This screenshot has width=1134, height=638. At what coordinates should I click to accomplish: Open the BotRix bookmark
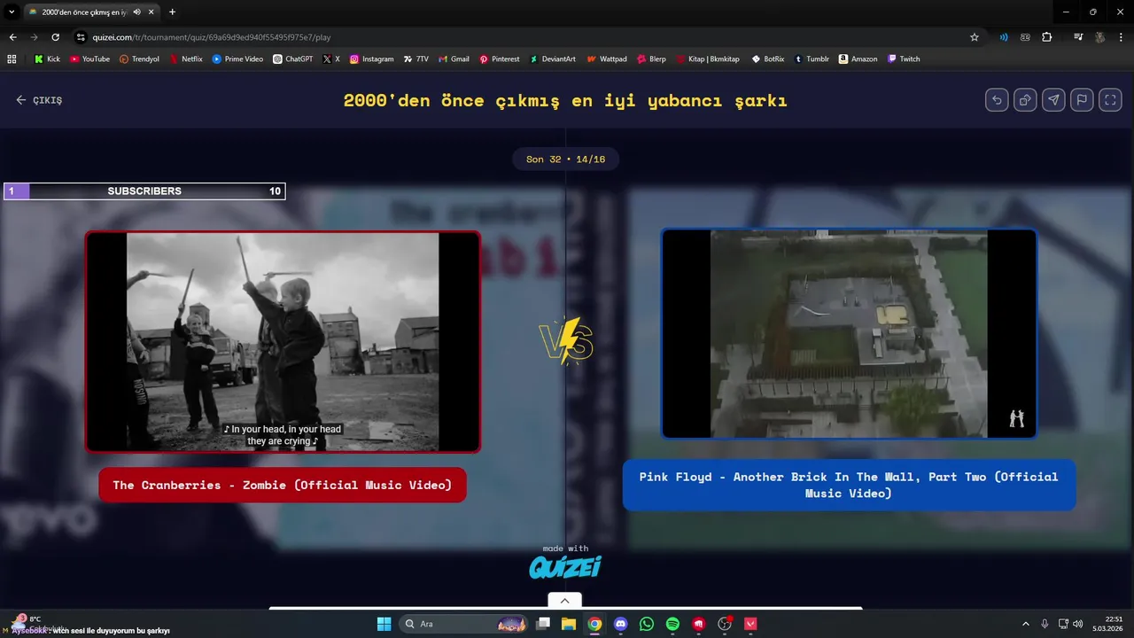[x=768, y=59]
